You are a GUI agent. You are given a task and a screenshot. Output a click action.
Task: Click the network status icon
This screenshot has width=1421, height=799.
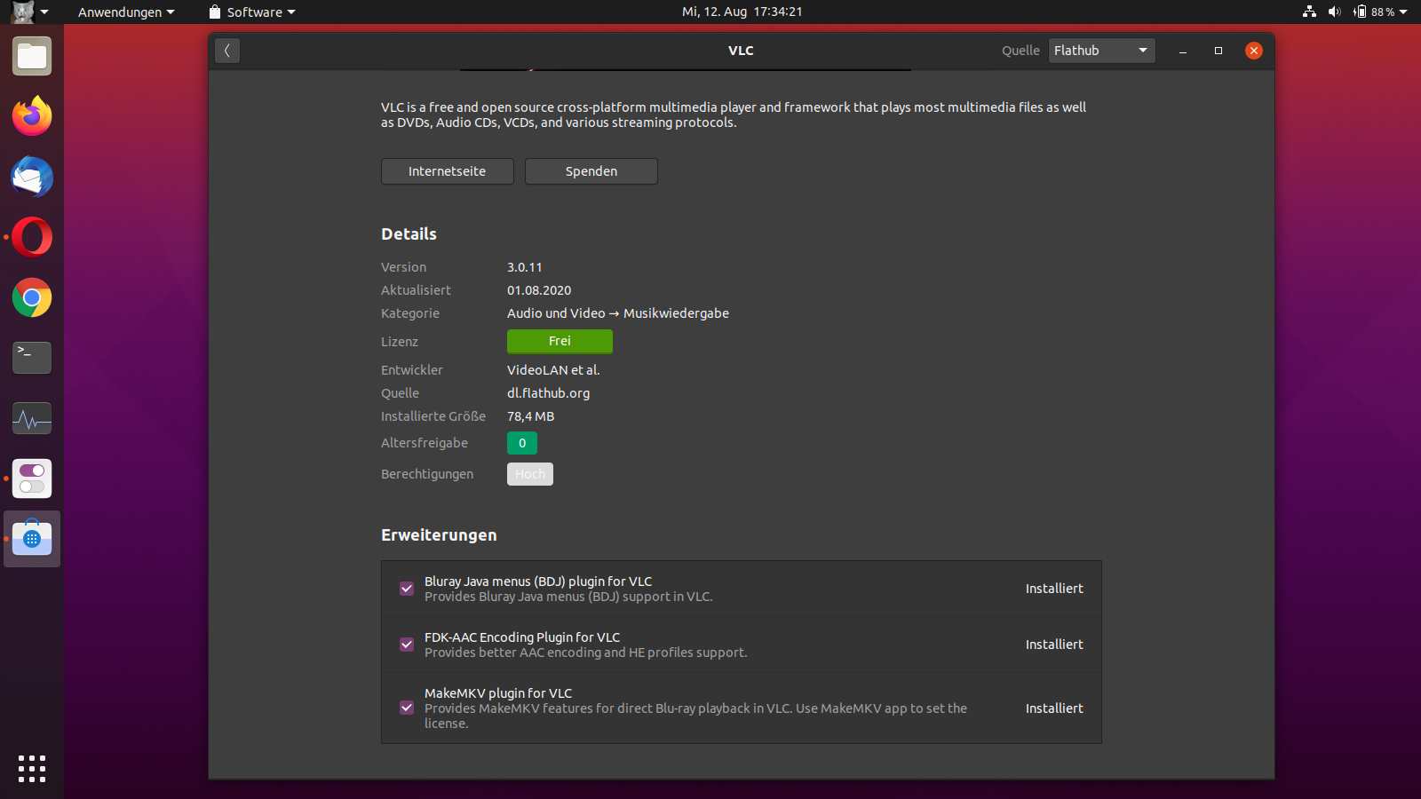[x=1309, y=12]
